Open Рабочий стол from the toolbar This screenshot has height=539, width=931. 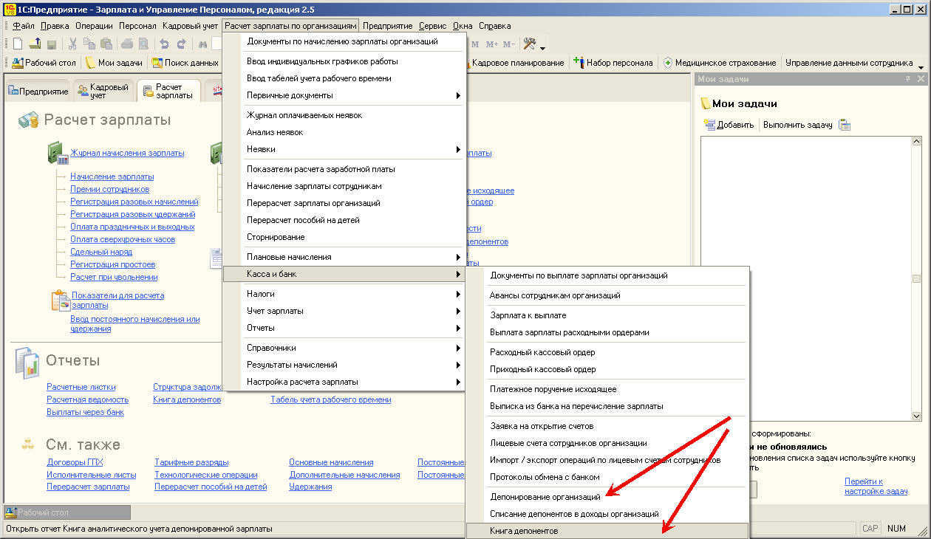click(x=44, y=63)
